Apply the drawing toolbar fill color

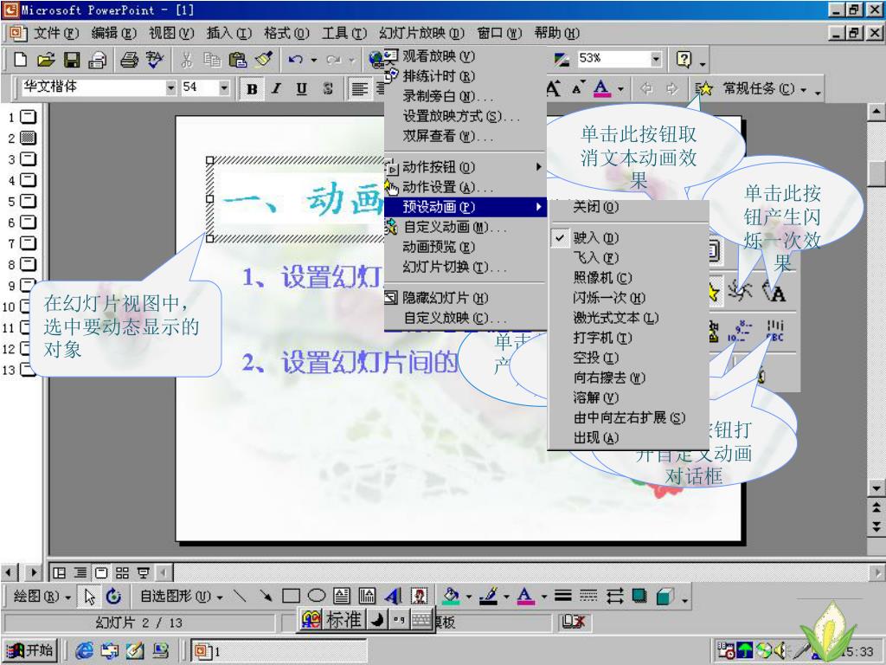[x=452, y=596]
